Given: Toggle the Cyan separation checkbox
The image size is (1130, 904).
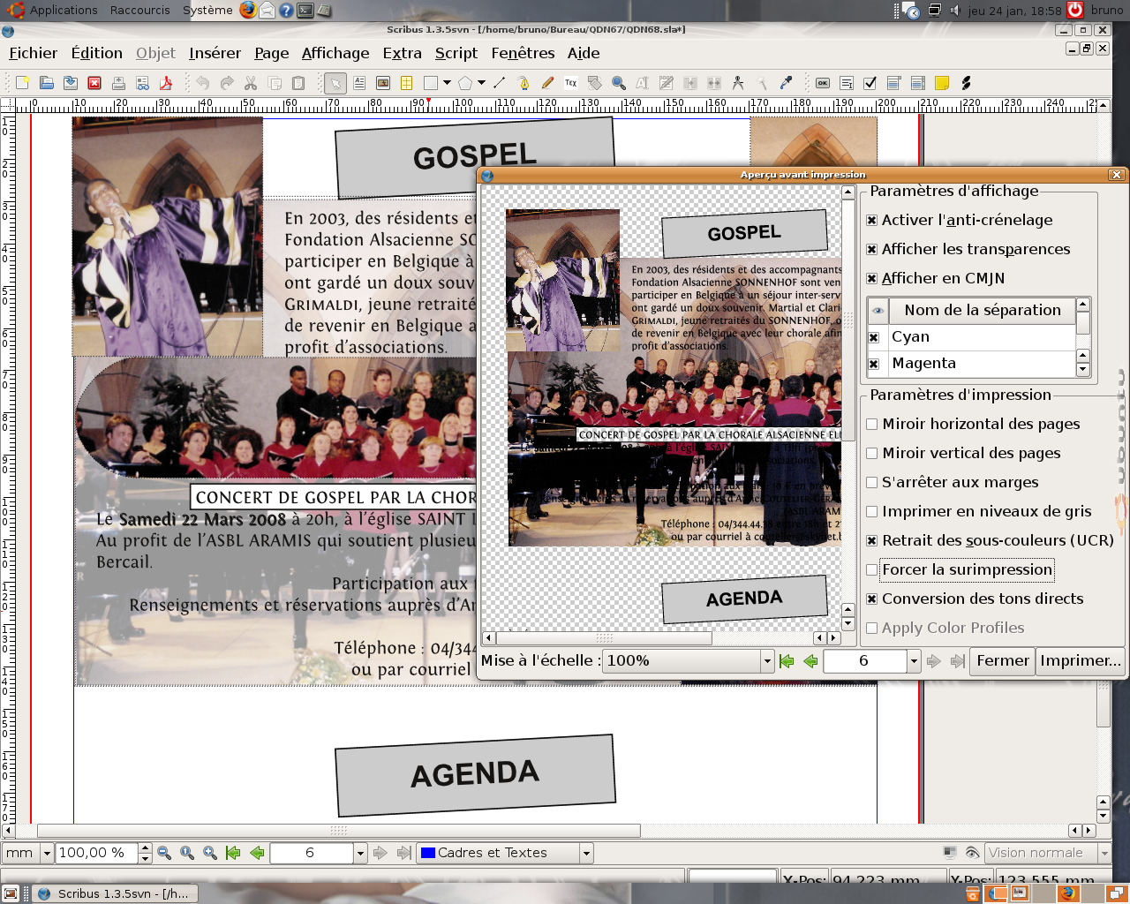Looking at the screenshot, I should (874, 337).
